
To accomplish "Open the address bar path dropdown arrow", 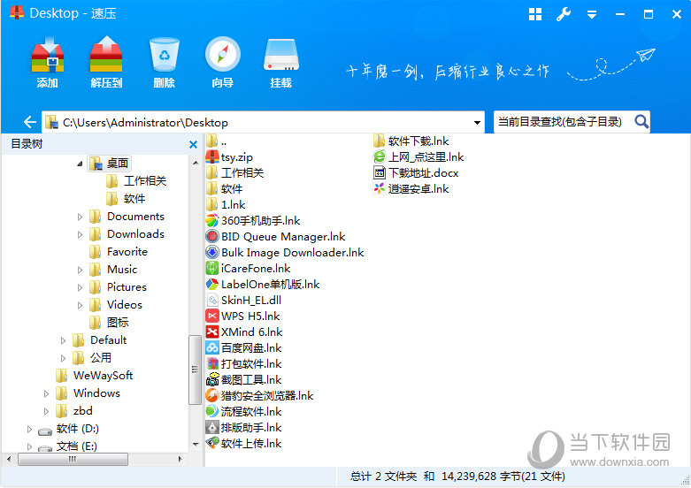I will coord(477,122).
